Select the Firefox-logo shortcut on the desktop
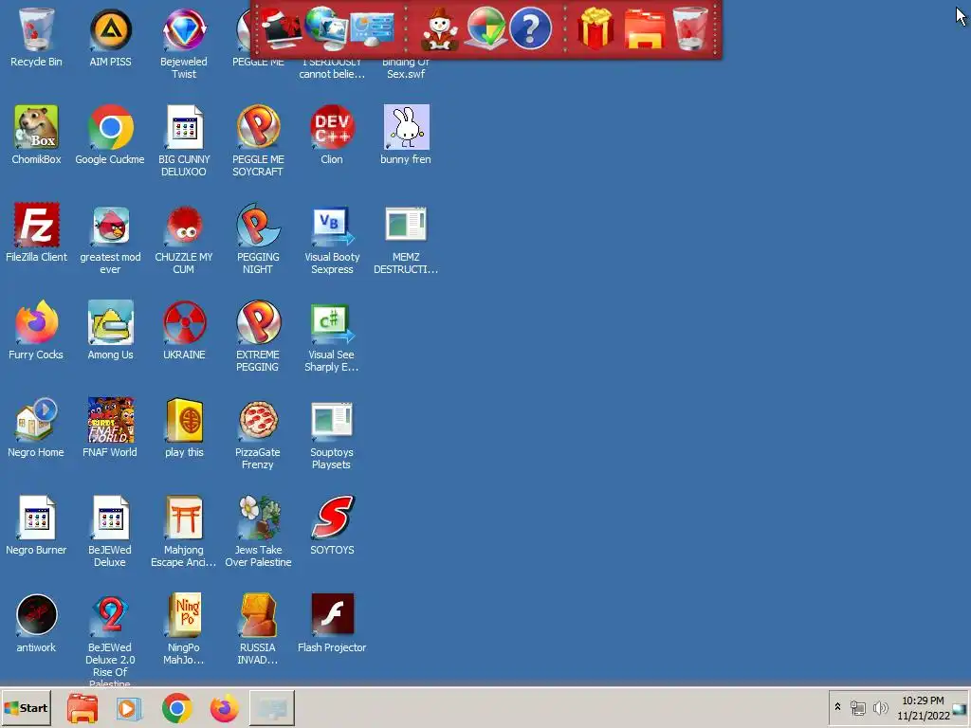Screen dimensions: 971x728 (36, 330)
